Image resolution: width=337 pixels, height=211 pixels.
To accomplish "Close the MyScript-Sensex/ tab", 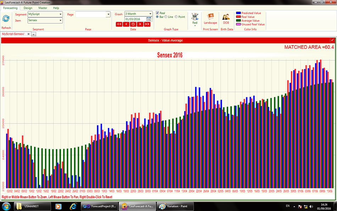I will click(x=28, y=34).
